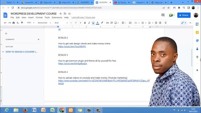The height and width of the screenshot is (113, 201).
Task: Select HOW TO DESIGN A COURIER outline heading
Action: 22,52
